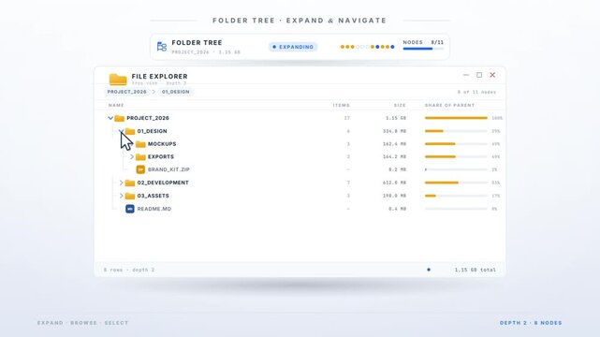
Task: Click the 02_DEVELOPMENT folder icon
Action: [x=130, y=183]
